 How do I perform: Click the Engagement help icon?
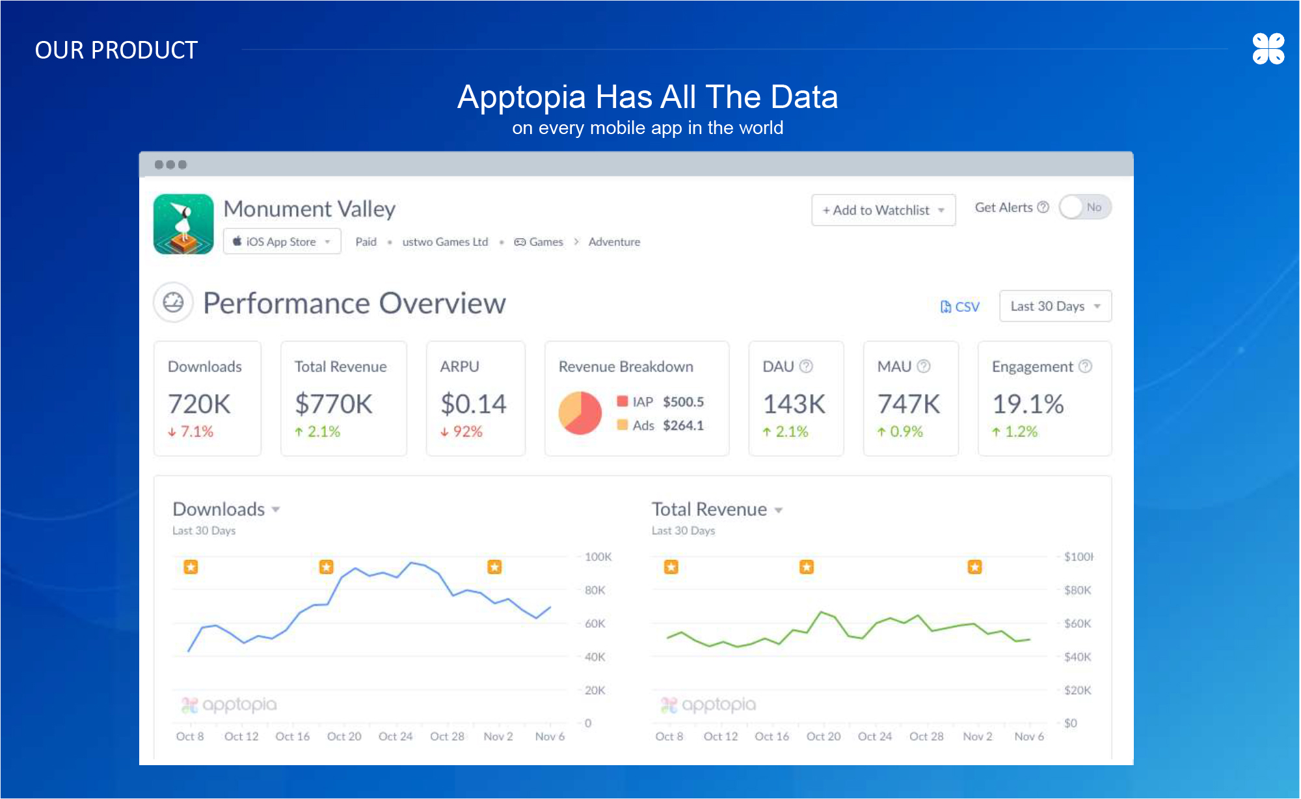[x=1085, y=366]
